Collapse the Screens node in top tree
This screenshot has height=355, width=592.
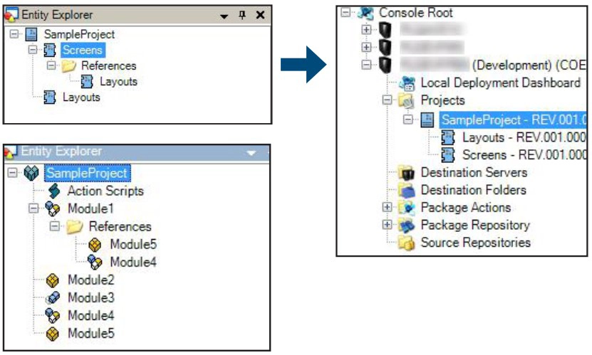click(x=33, y=50)
